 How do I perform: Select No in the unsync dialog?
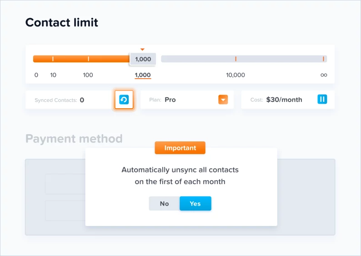[x=165, y=204]
